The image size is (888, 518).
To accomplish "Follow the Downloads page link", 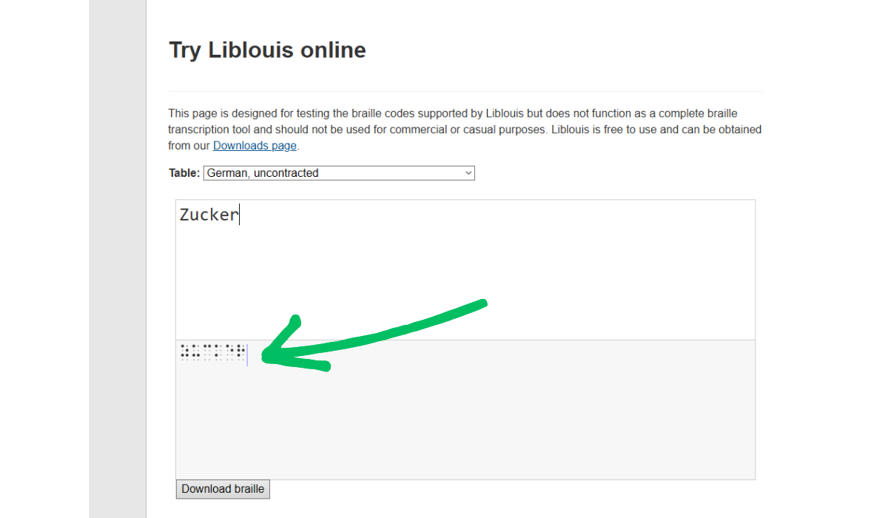I will 255,146.
